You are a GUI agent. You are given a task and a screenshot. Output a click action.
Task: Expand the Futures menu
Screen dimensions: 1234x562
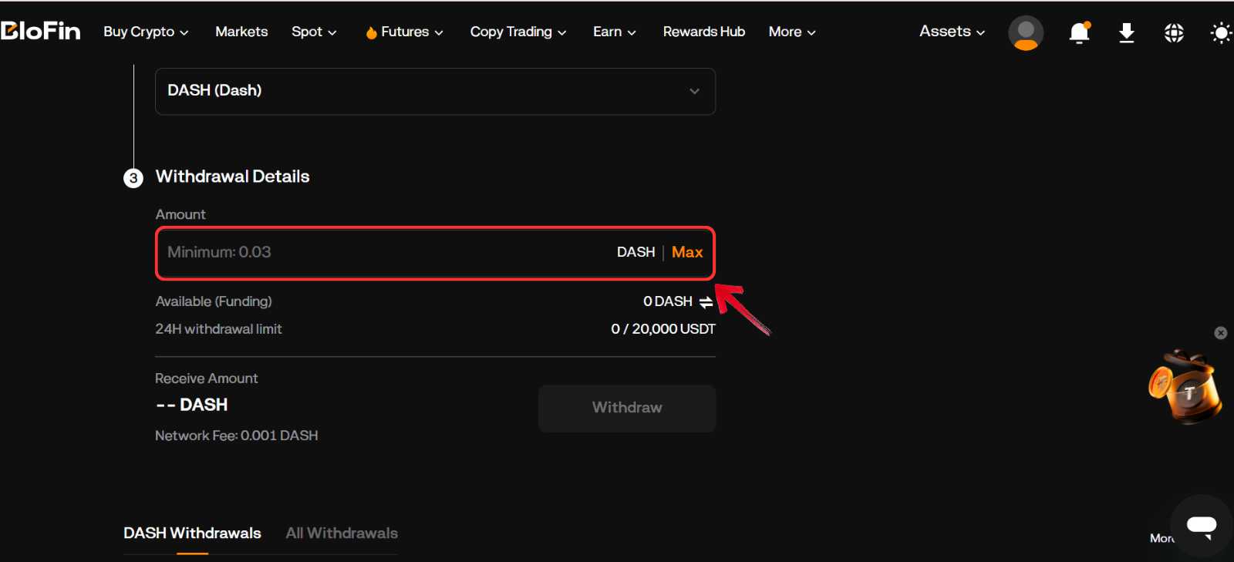click(x=404, y=32)
